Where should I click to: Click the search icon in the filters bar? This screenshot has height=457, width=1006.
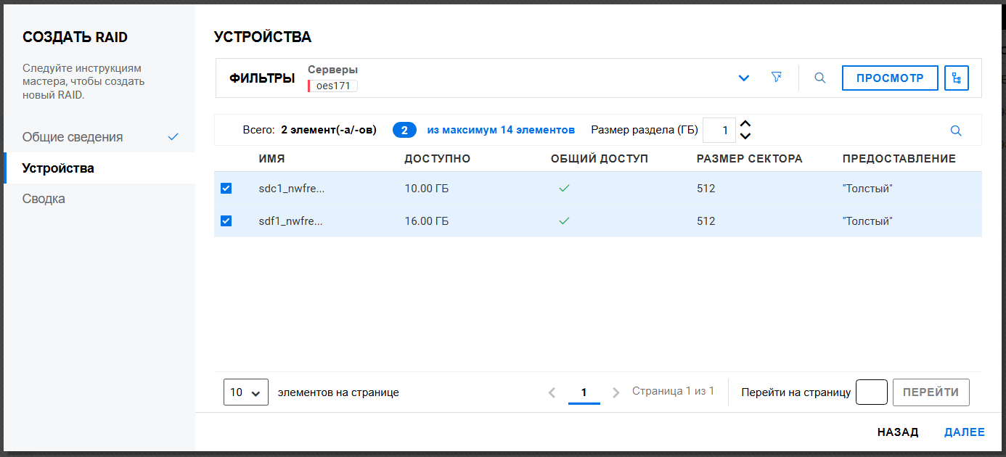point(820,78)
